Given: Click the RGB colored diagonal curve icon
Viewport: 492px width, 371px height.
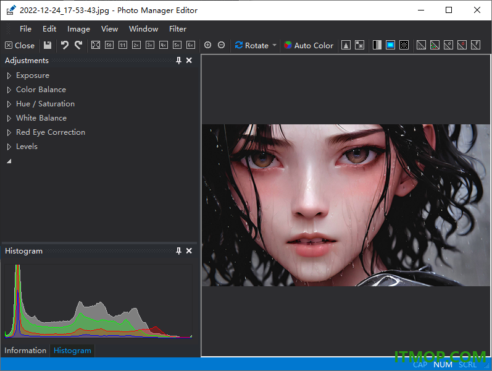Looking at the screenshot, I should pyautogui.click(x=435, y=45).
